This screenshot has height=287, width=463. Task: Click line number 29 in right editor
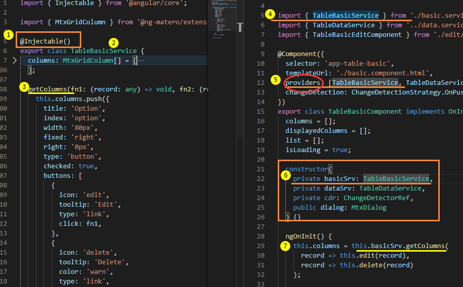pyautogui.click(x=261, y=246)
